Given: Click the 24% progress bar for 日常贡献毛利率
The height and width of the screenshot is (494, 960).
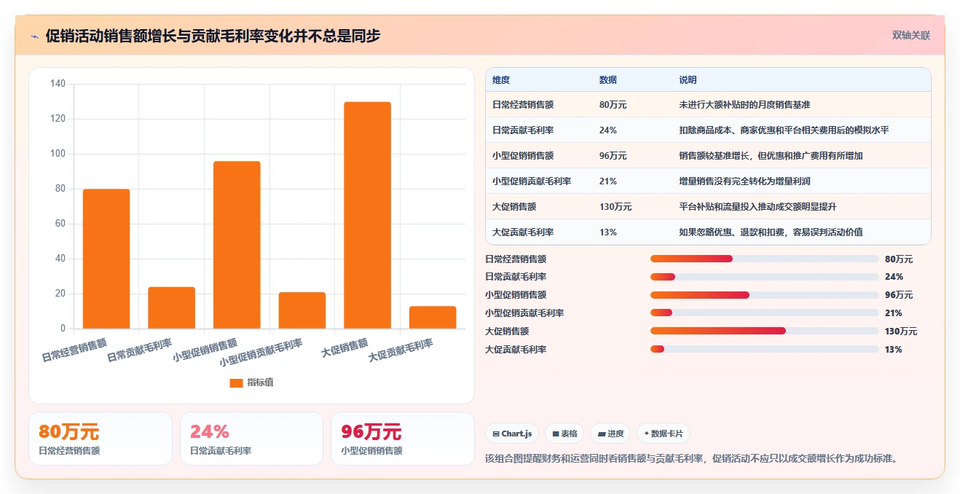Looking at the screenshot, I should [764, 277].
